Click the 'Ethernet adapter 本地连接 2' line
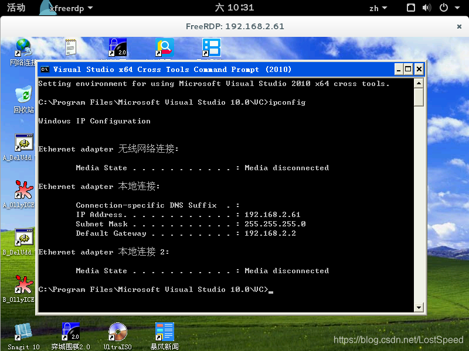The height and width of the screenshot is (351, 469). (104, 252)
